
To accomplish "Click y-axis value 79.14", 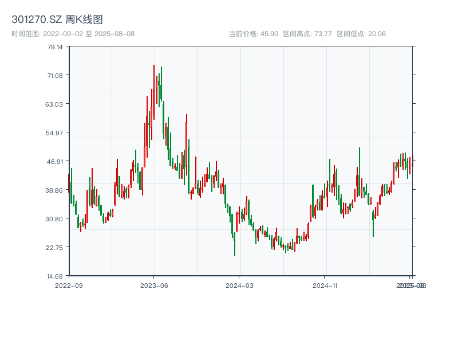I will 55,47.
